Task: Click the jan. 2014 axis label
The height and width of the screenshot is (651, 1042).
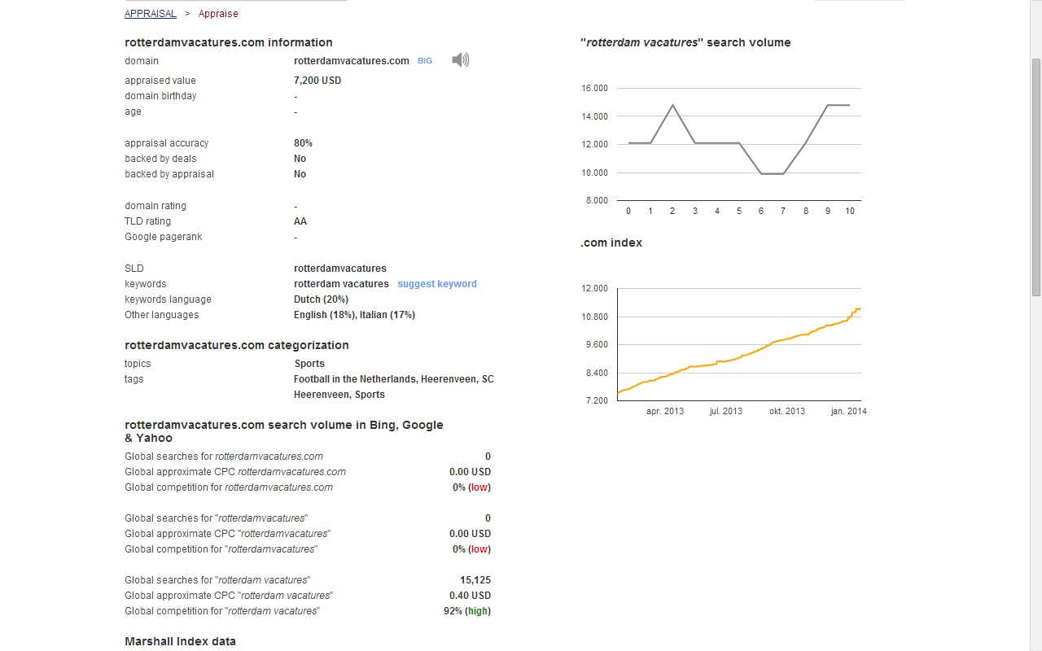Action: click(x=848, y=411)
